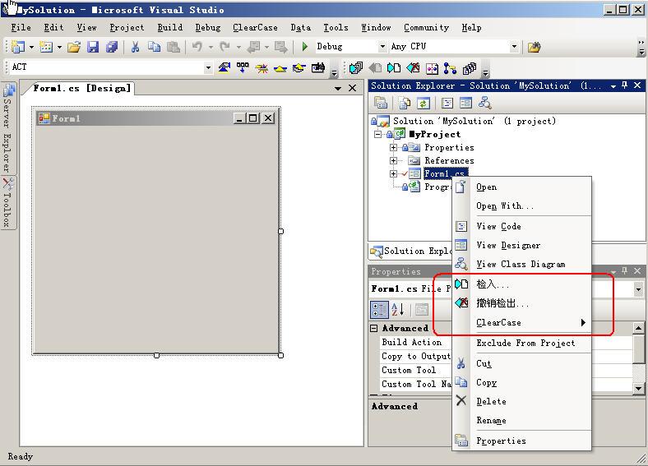Open the folder icon right of Any CPU
Image resolution: width=648 pixels, height=466 pixels.
click(534, 47)
